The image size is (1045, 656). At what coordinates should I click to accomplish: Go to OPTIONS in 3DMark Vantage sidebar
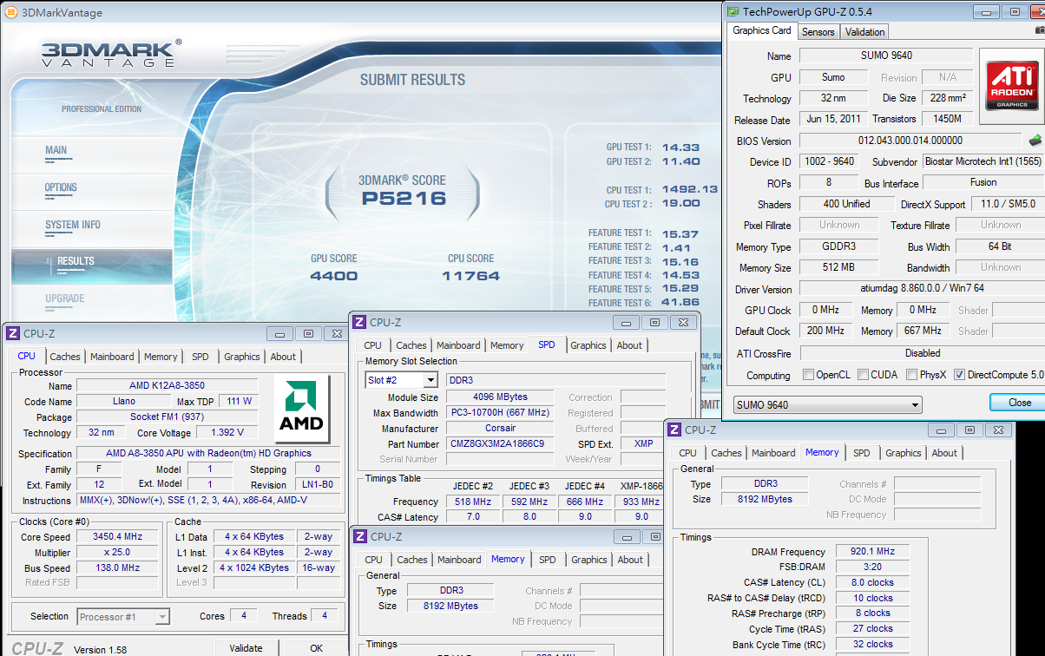tap(61, 187)
